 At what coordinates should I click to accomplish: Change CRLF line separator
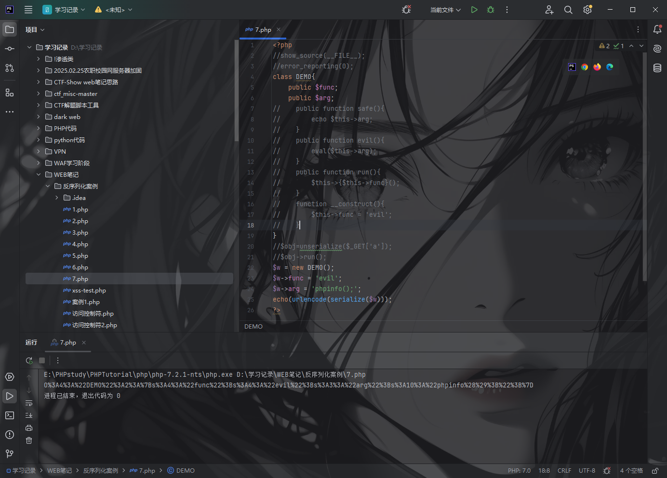tap(564, 471)
